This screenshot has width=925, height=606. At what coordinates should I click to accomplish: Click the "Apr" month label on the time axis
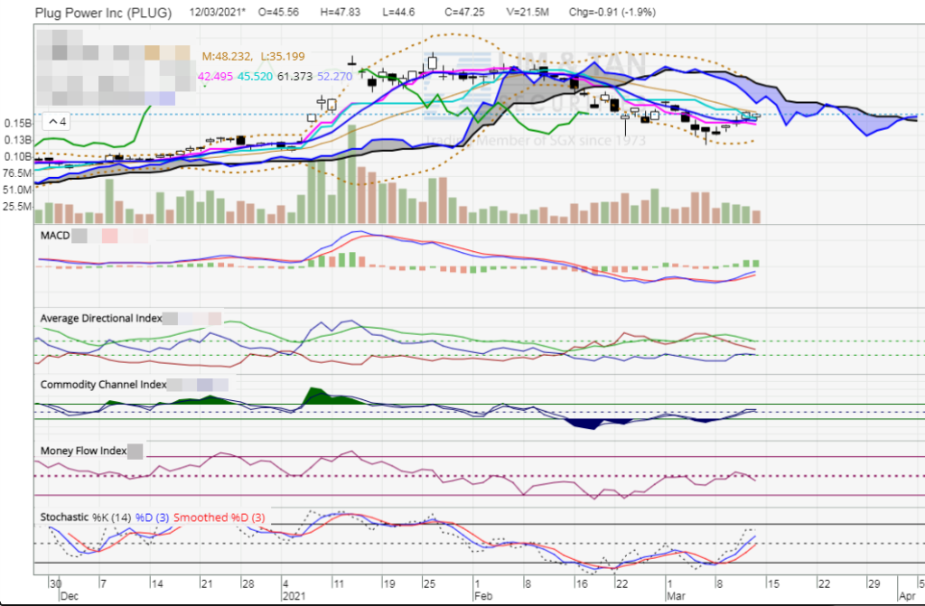point(907,596)
